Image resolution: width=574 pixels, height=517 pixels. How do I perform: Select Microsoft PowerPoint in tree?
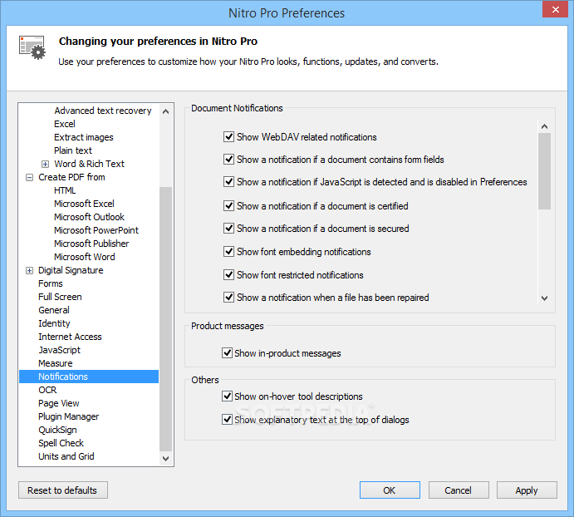coord(96,230)
